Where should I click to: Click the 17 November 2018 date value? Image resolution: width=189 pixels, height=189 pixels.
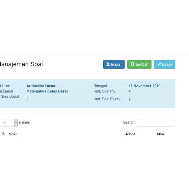(144, 86)
